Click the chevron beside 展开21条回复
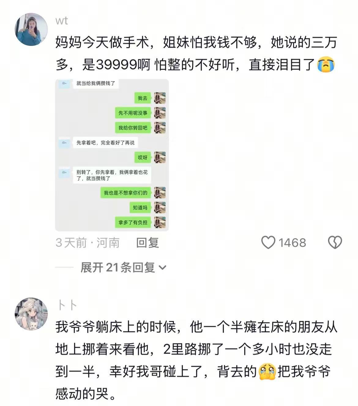Viewport: 358px width, 406px height. tap(162, 268)
